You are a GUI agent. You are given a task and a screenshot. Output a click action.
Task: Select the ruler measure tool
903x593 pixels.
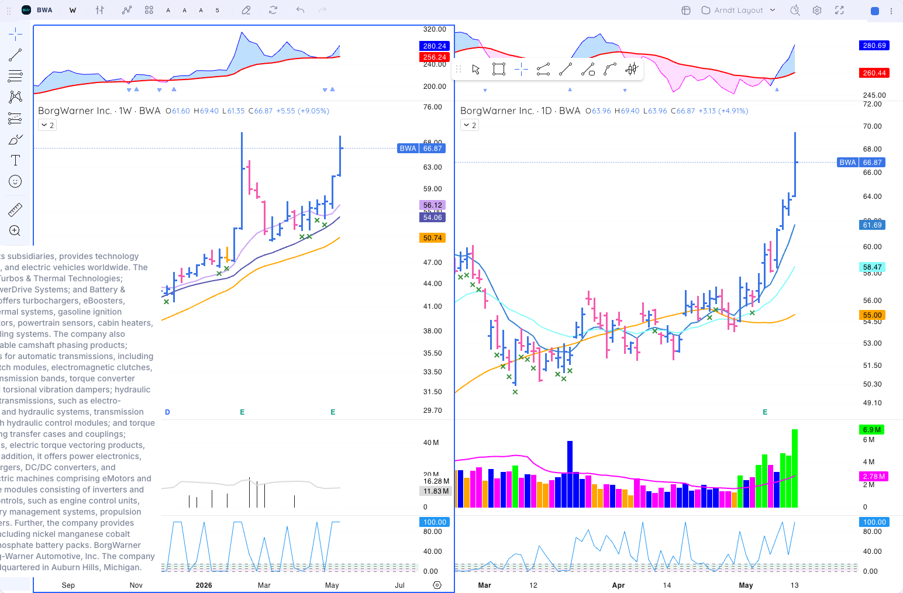pyautogui.click(x=15, y=209)
